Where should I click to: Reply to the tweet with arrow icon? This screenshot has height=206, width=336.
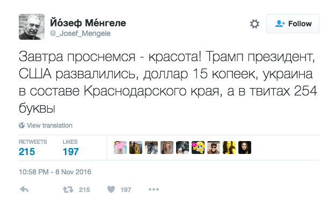(24, 189)
